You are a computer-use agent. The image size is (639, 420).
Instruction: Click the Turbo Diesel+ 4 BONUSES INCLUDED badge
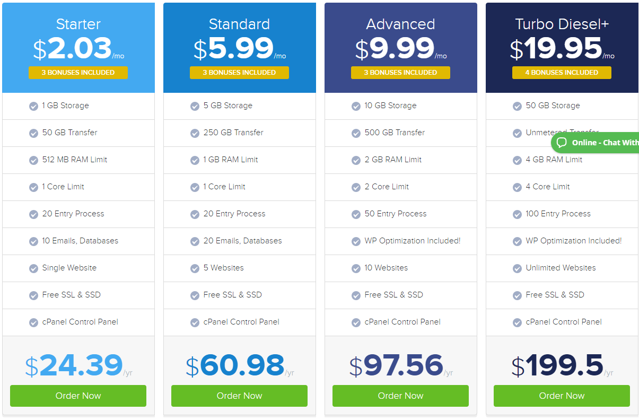[x=562, y=73]
